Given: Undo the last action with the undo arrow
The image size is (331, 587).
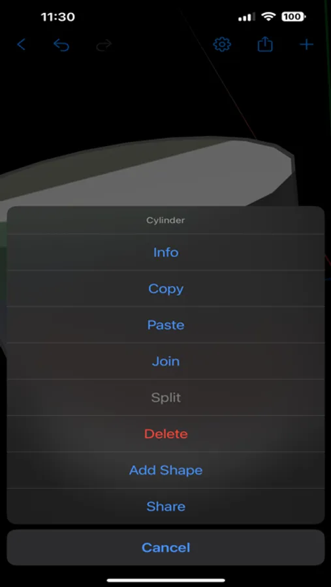Looking at the screenshot, I should click(x=61, y=45).
